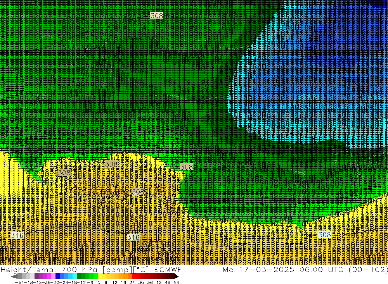Click the ECMWF model name in caption
The width and height of the screenshot is (388, 284).
(168, 269)
